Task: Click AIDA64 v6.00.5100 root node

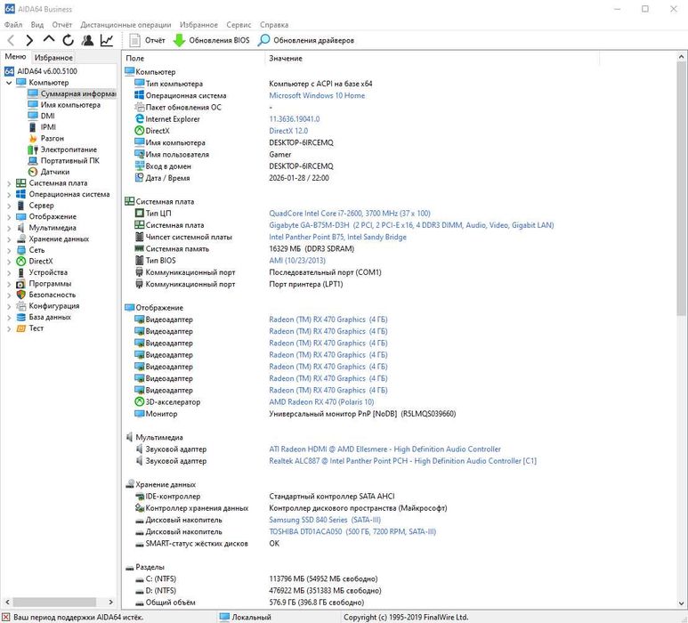Action: point(47,71)
